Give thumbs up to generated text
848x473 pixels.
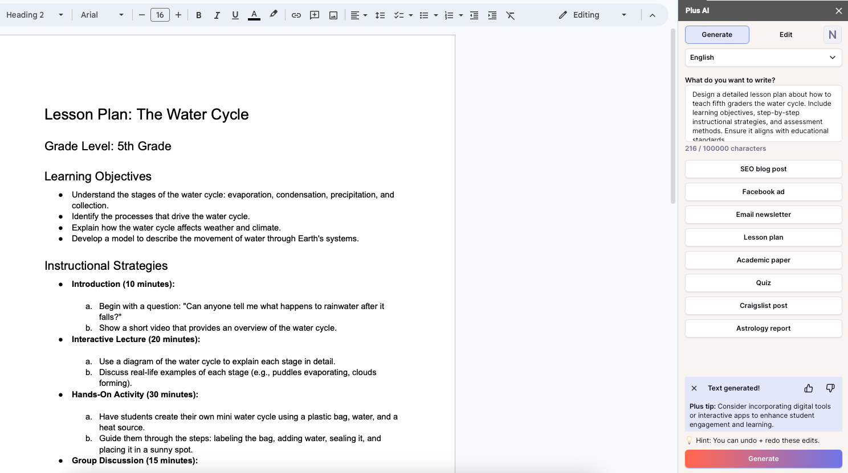pyautogui.click(x=809, y=388)
